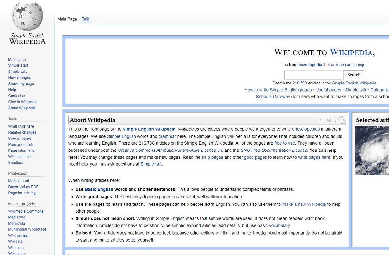Open Page for printing link

tap(22, 193)
